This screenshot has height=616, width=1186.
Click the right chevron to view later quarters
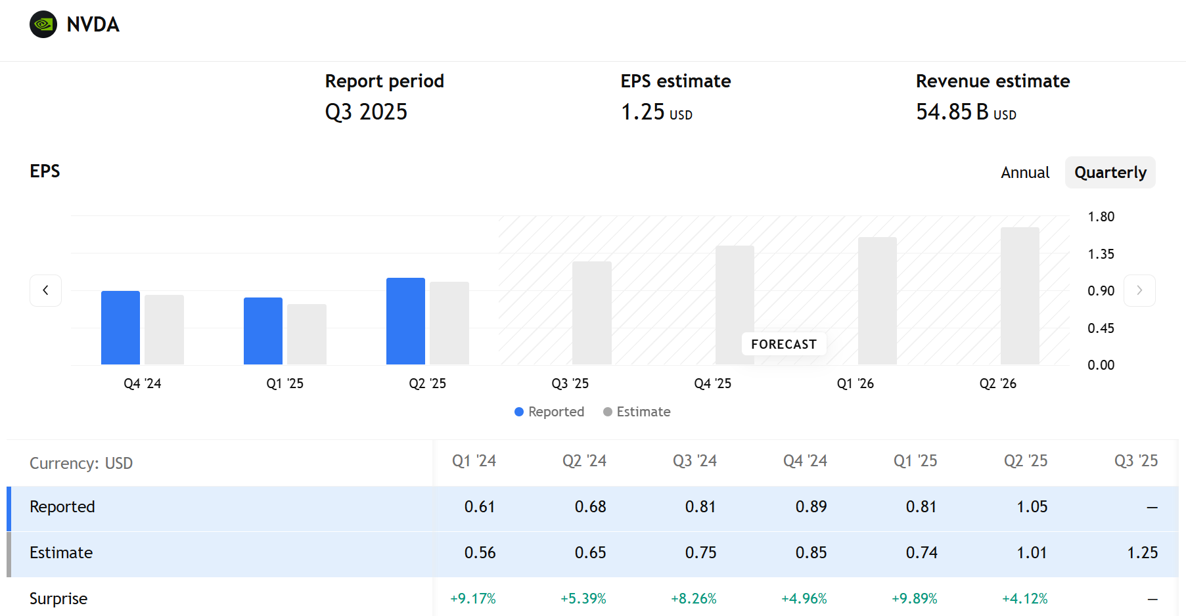[1139, 290]
